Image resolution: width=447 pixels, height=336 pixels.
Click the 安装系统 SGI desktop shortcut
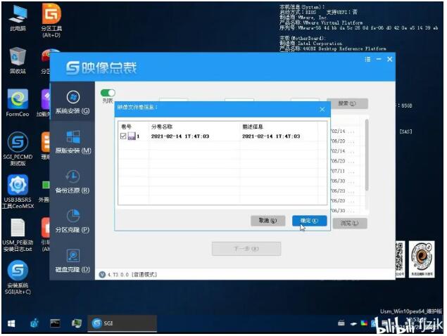tap(18, 275)
